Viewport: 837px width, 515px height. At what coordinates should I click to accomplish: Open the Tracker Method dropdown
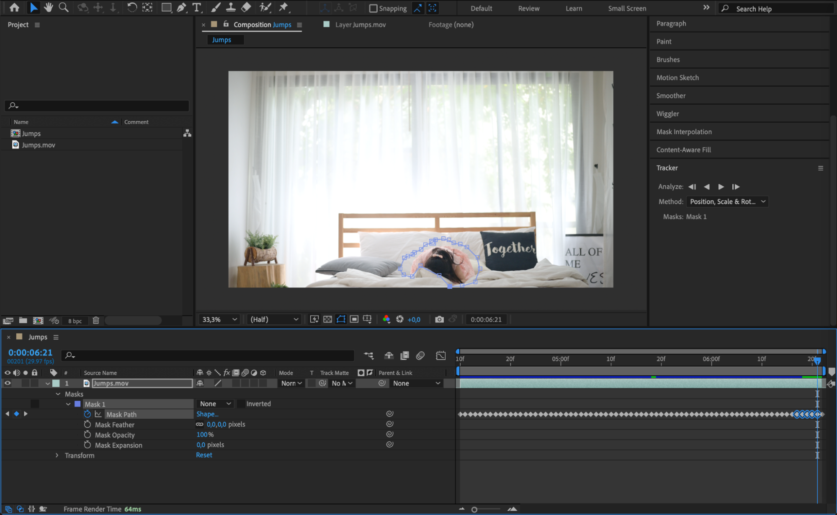point(727,202)
